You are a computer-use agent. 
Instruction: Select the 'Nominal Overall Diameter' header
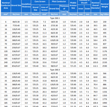click(x=95, y=6)
